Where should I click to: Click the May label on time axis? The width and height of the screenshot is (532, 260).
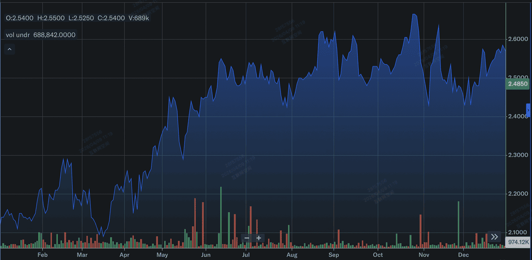[x=162, y=255]
